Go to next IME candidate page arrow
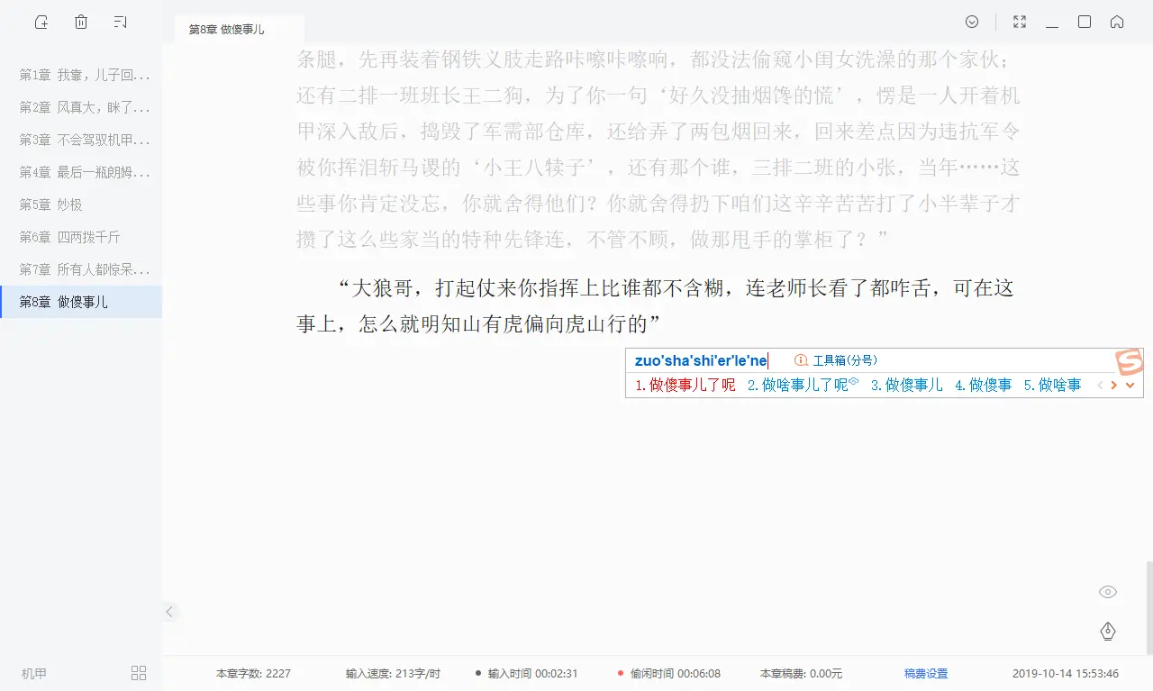This screenshot has width=1153, height=691. [1114, 386]
